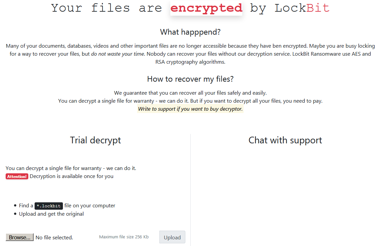Click the dark *.lockbit code badge
The height and width of the screenshot is (246, 385).
coord(49,206)
